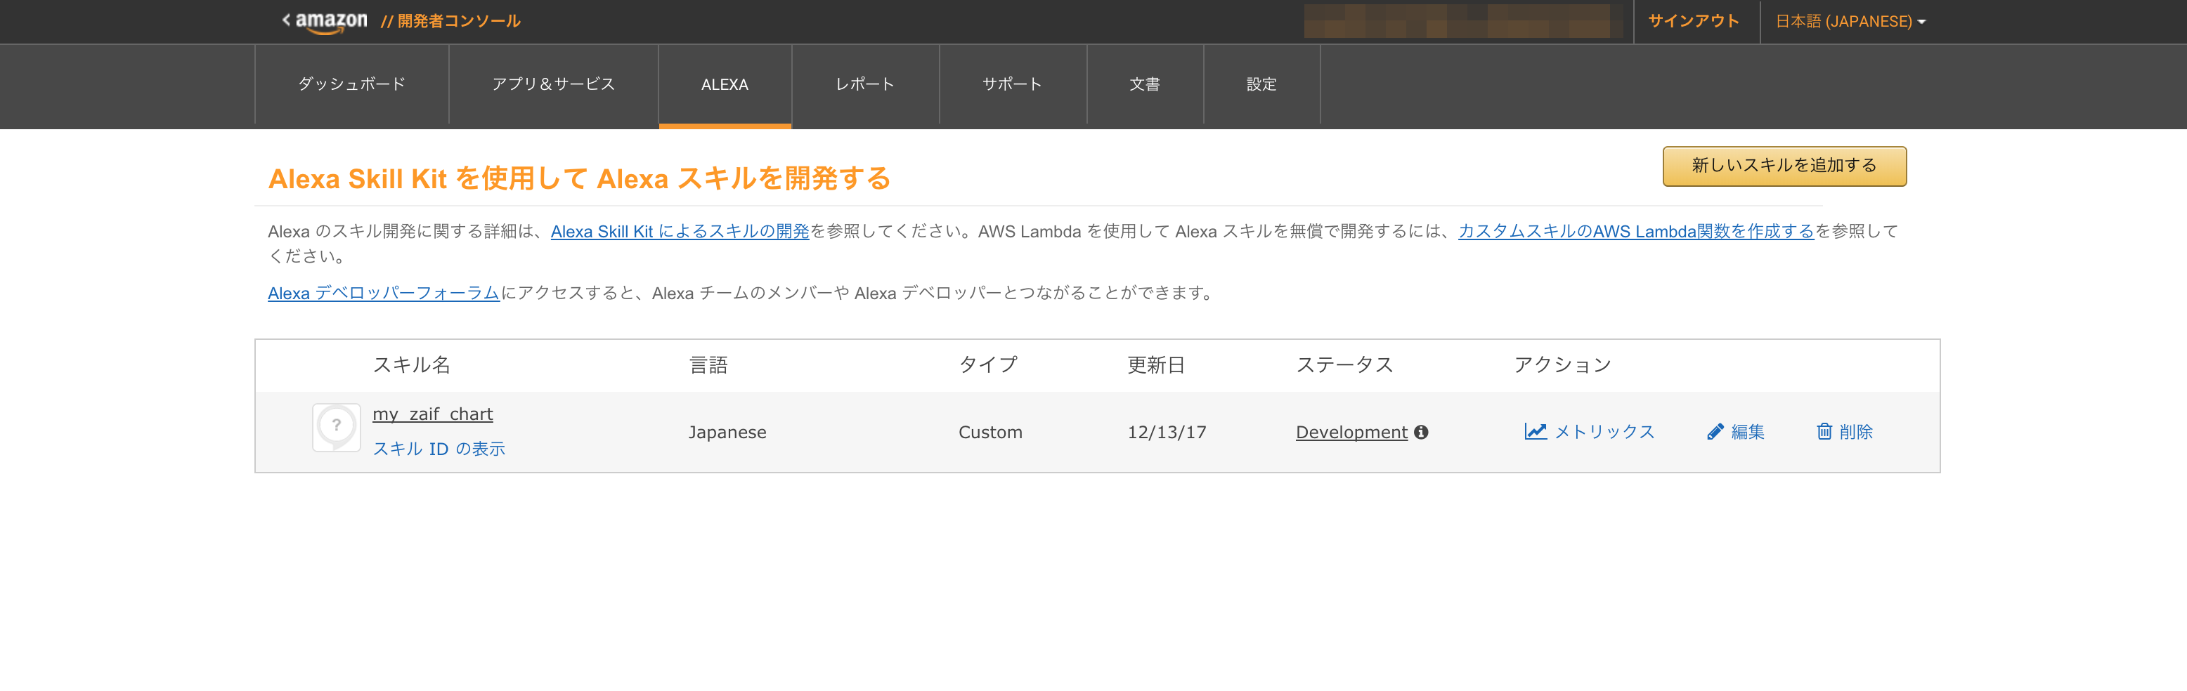Switch to アプリ＆サービス tab
Viewport: 2187px width, 691px height.
[554, 84]
